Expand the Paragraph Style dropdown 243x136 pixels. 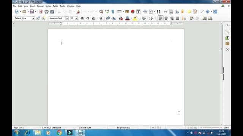point(33,18)
